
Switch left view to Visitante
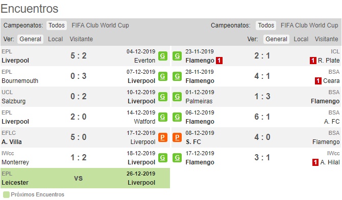(81, 39)
